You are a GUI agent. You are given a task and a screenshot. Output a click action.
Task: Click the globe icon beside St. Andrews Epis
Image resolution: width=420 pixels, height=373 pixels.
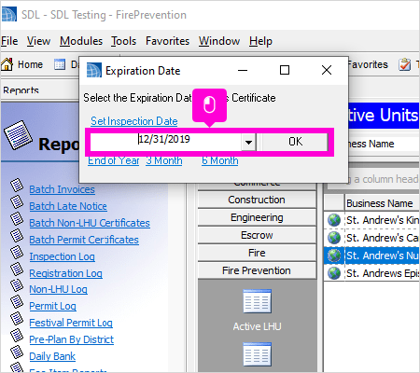tap(334, 273)
